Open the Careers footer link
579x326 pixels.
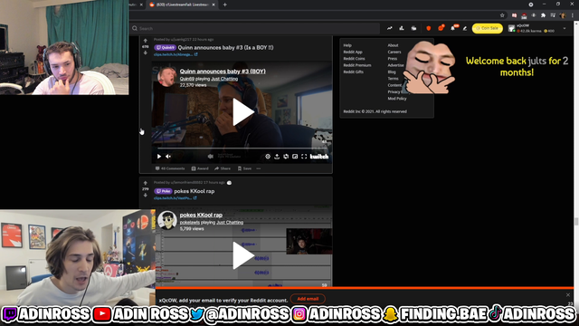click(394, 53)
